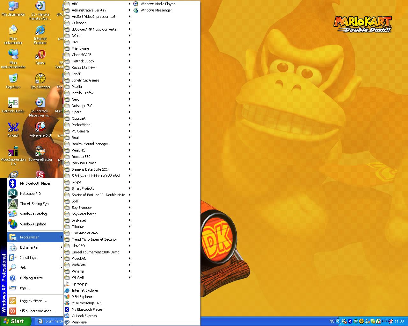Launch My Bluetooth Places from programs list
This screenshot has width=408, height=326.
click(98, 309)
